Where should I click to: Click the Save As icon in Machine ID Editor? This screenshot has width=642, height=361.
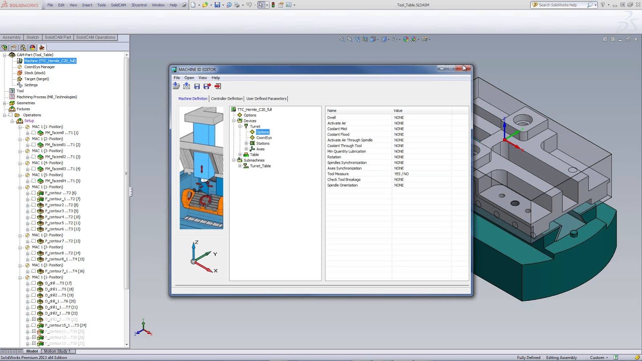coord(207,86)
